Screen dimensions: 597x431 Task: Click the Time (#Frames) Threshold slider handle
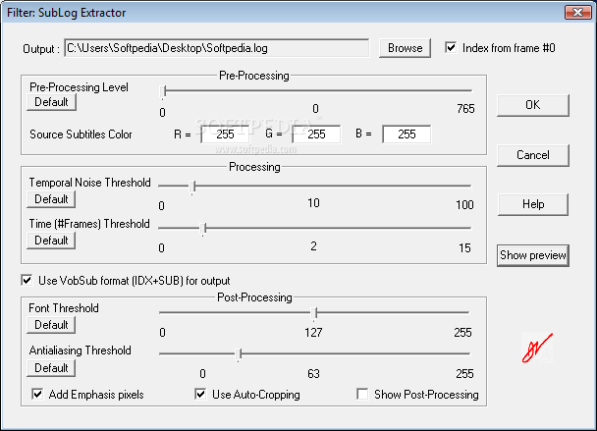click(203, 229)
